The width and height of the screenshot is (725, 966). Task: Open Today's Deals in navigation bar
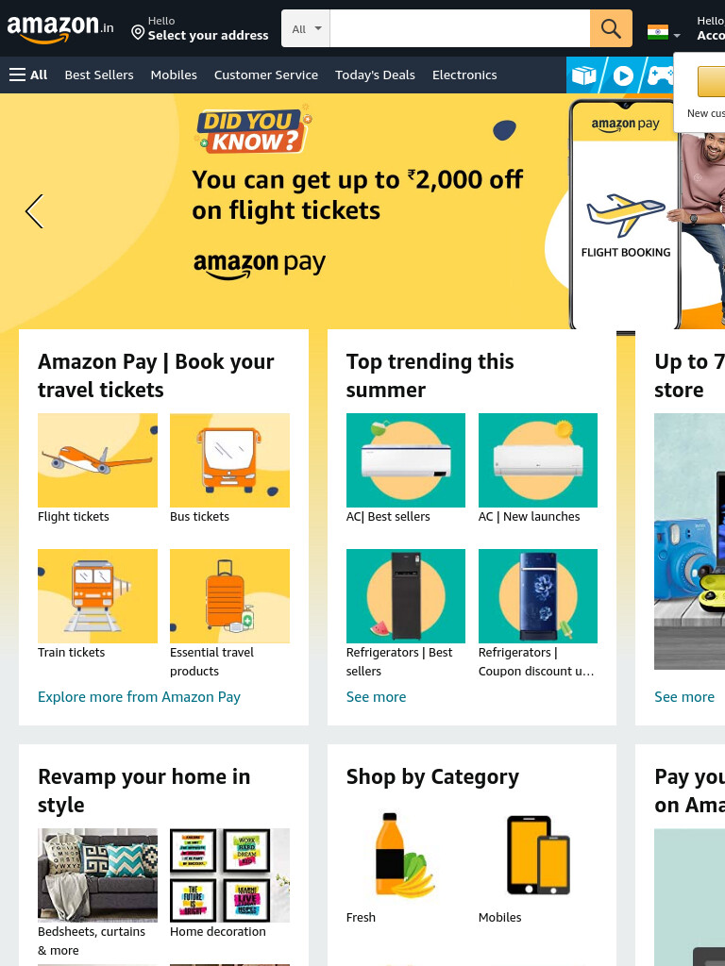coord(375,75)
